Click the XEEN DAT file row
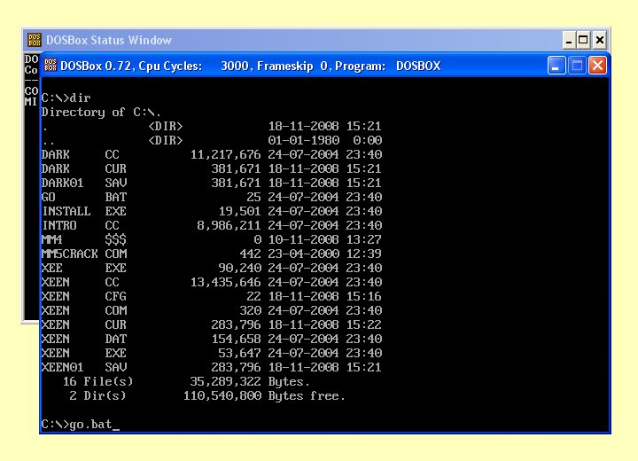 (x=212, y=339)
